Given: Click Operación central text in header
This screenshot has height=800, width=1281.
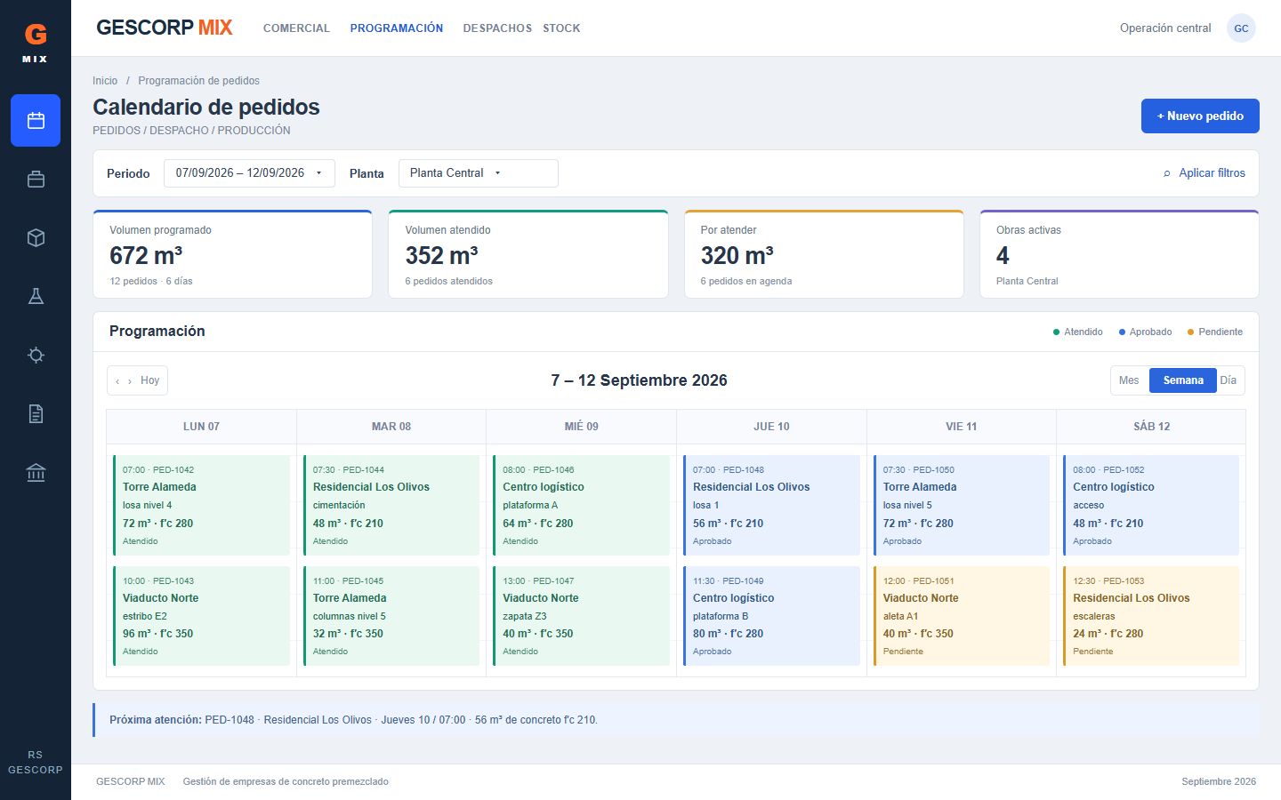Looking at the screenshot, I should [x=1165, y=28].
